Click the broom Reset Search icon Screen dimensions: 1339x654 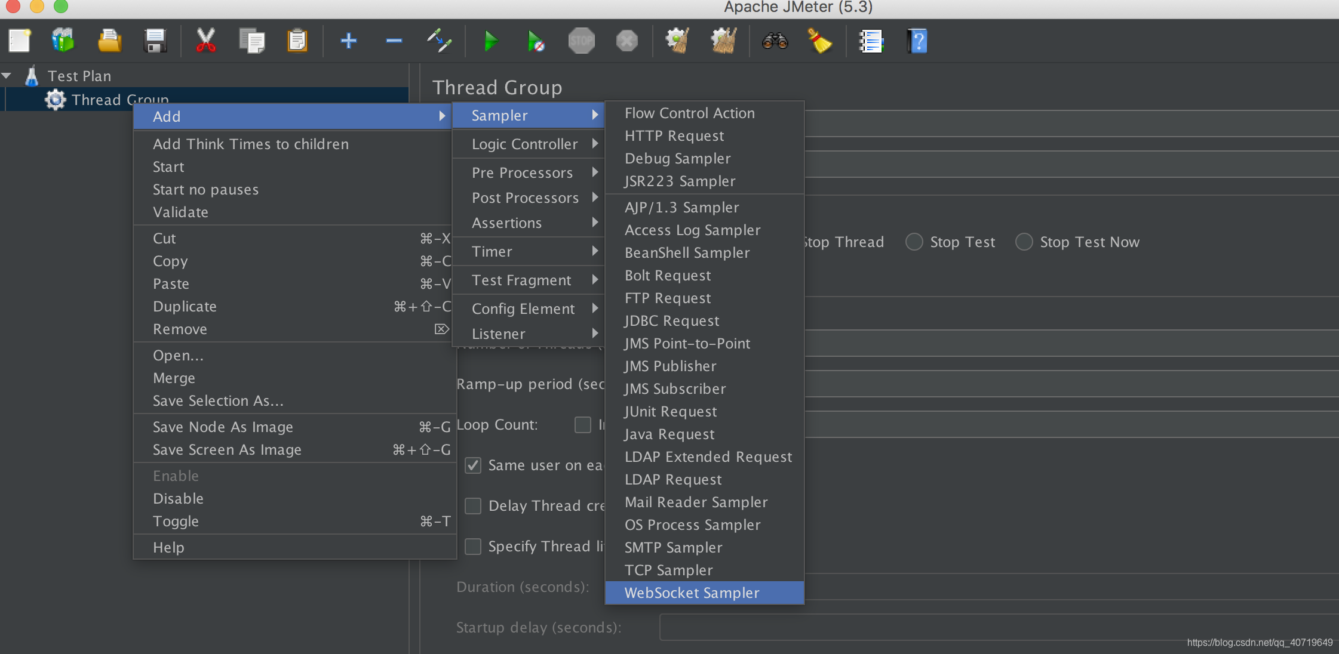pos(819,41)
